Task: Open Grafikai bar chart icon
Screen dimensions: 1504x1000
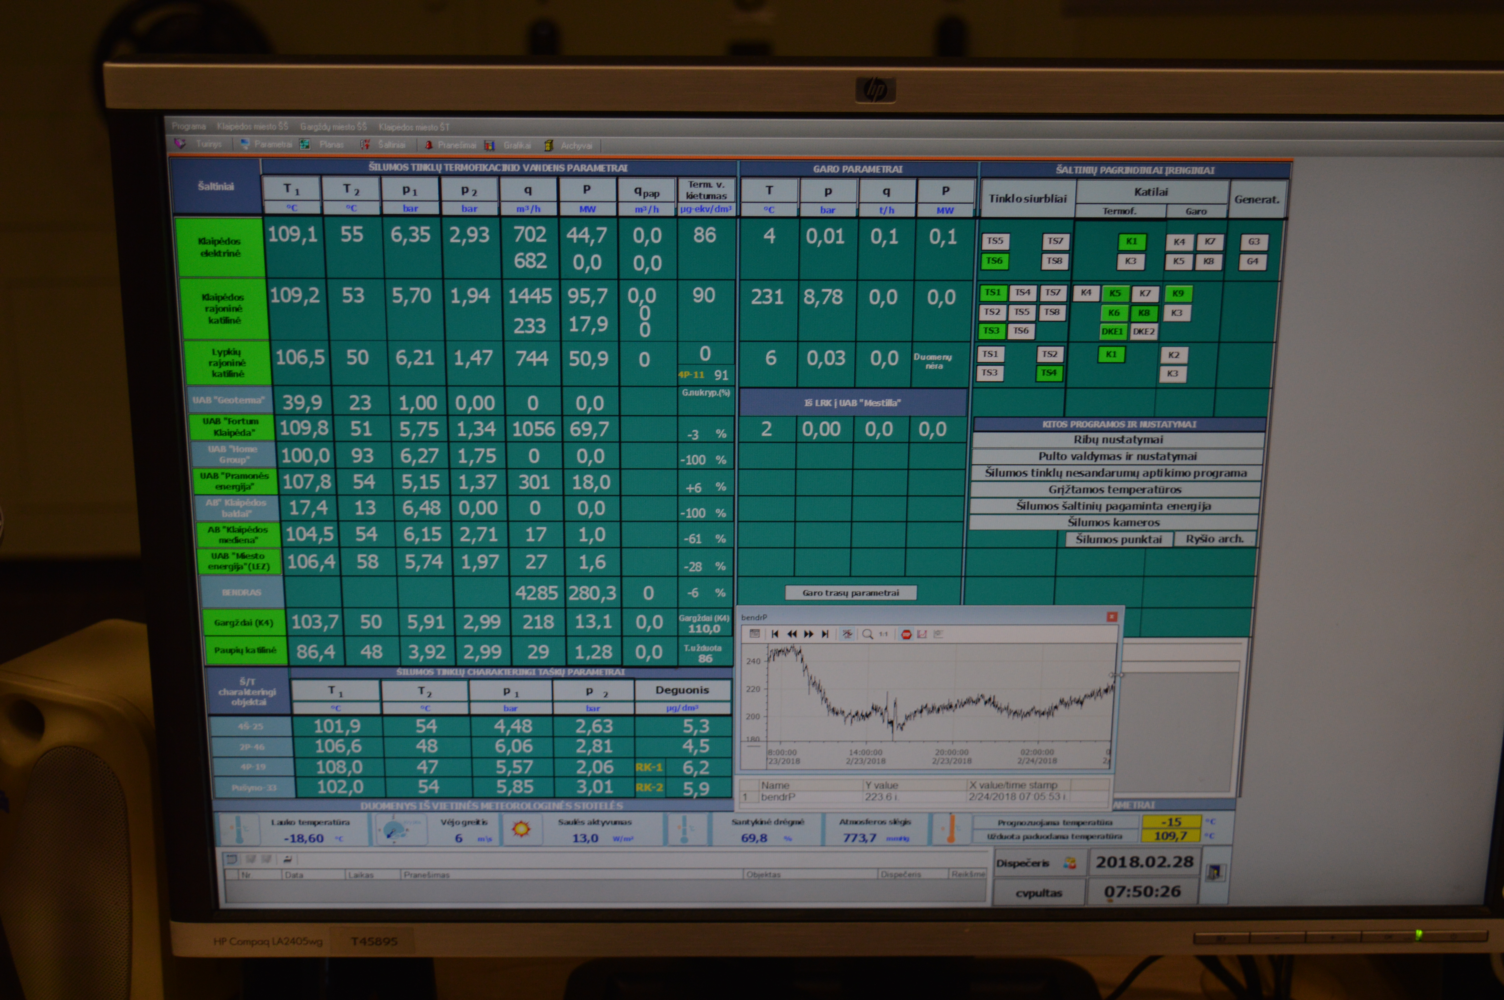Action: pyautogui.click(x=490, y=145)
